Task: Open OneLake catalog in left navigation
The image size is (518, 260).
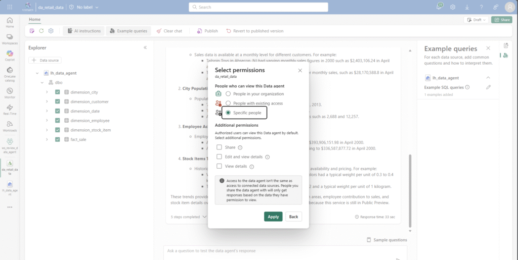Action: pos(10,74)
